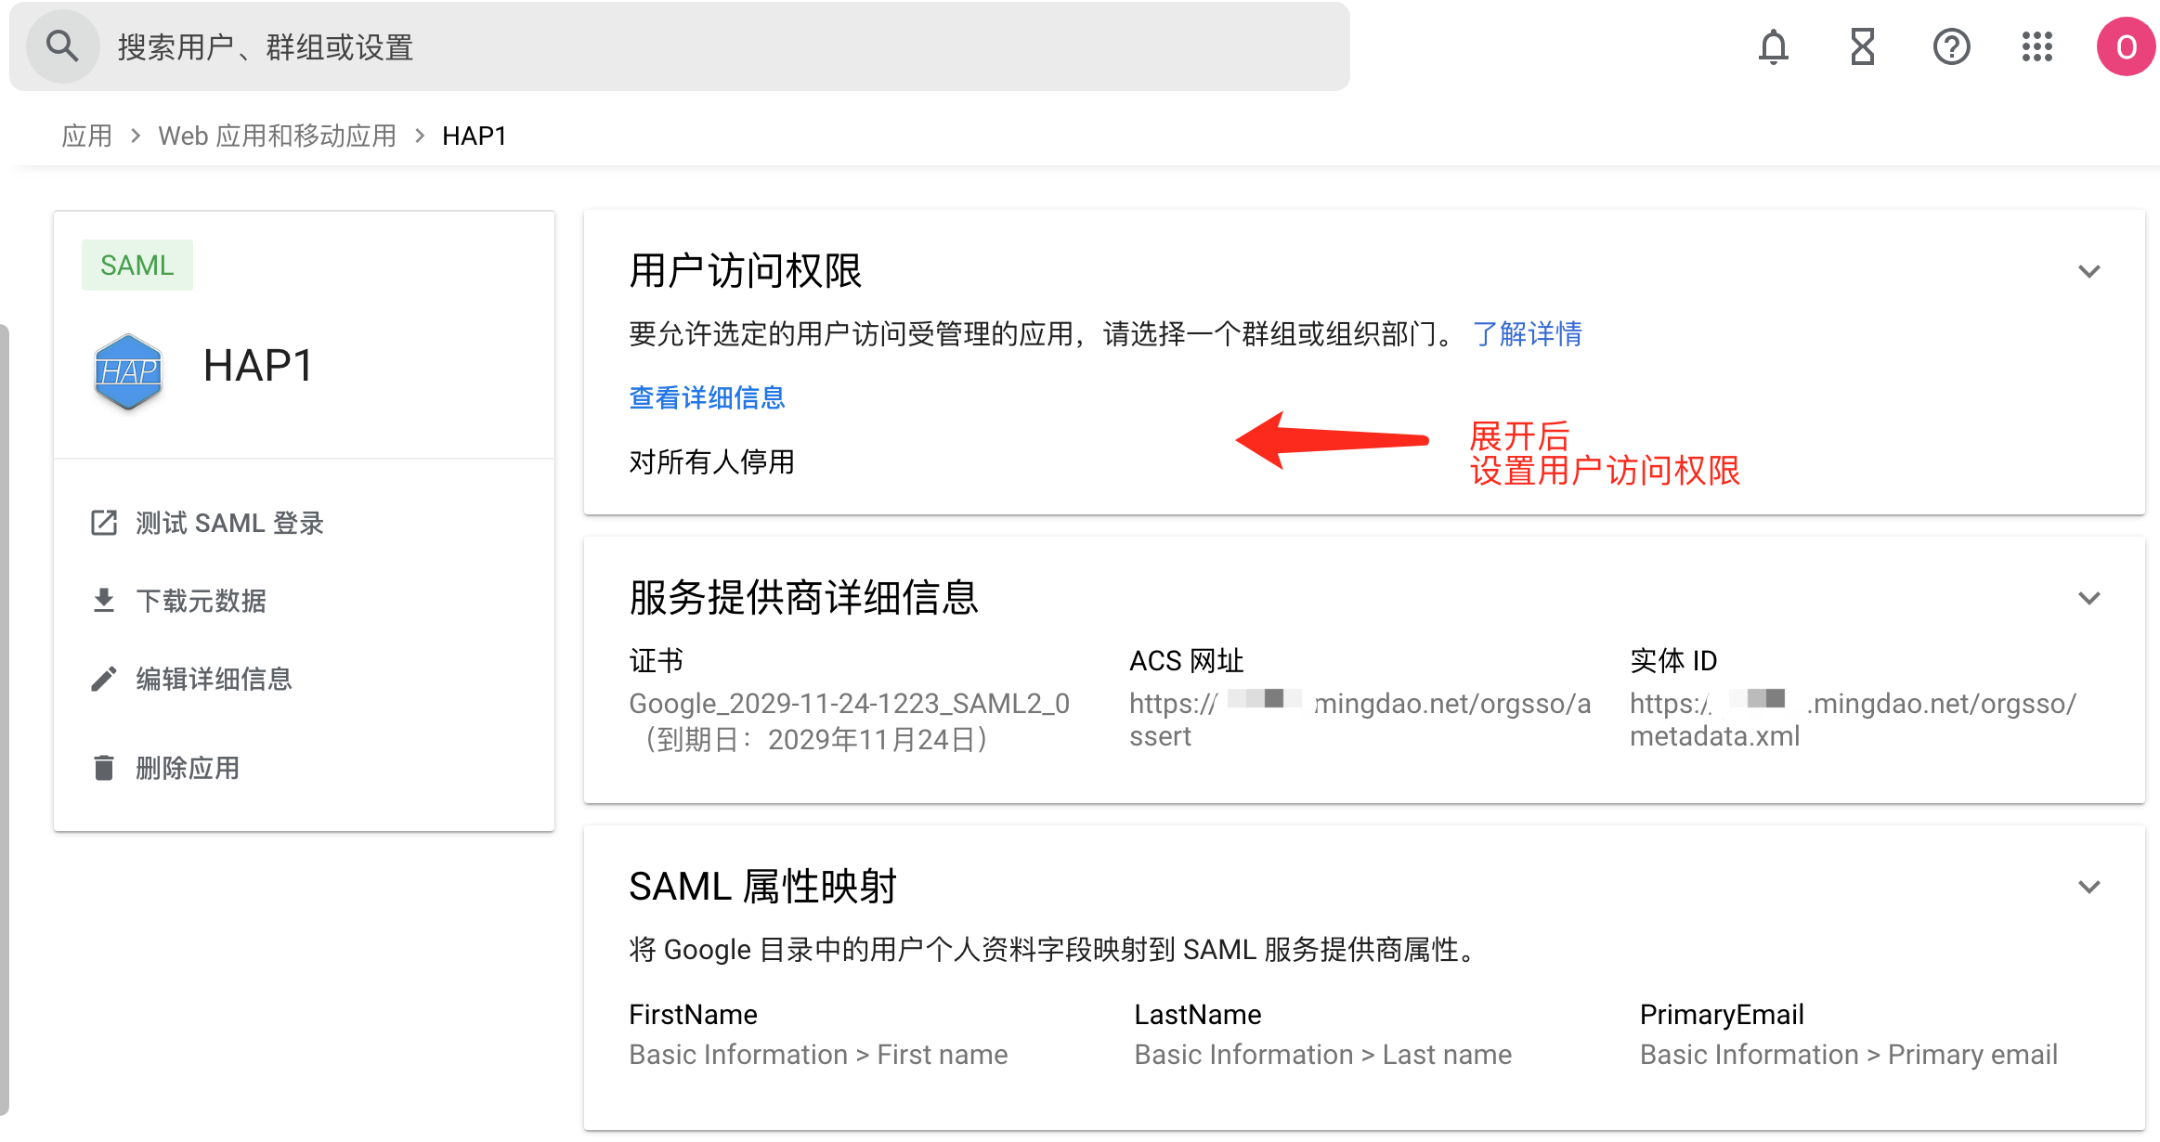Focus the 搜索用户、群组或设置 search field
This screenshot has height=1142, width=2160.
click(x=679, y=46)
